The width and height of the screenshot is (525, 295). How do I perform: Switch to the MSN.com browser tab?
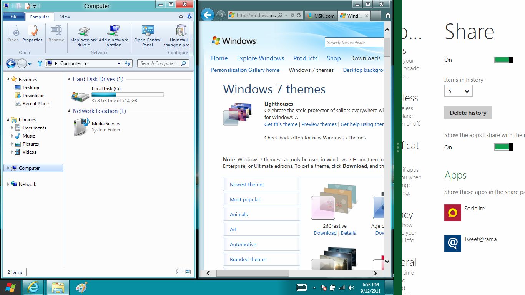click(x=321, y=16)
